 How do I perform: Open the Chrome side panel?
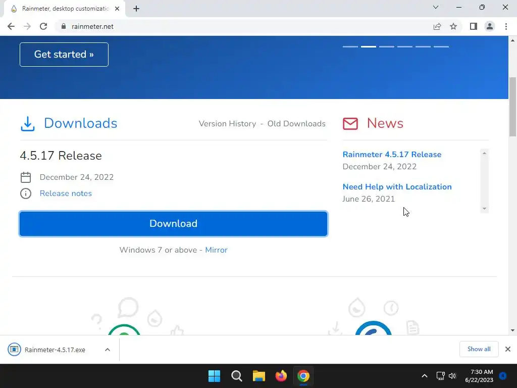(474, 26)
